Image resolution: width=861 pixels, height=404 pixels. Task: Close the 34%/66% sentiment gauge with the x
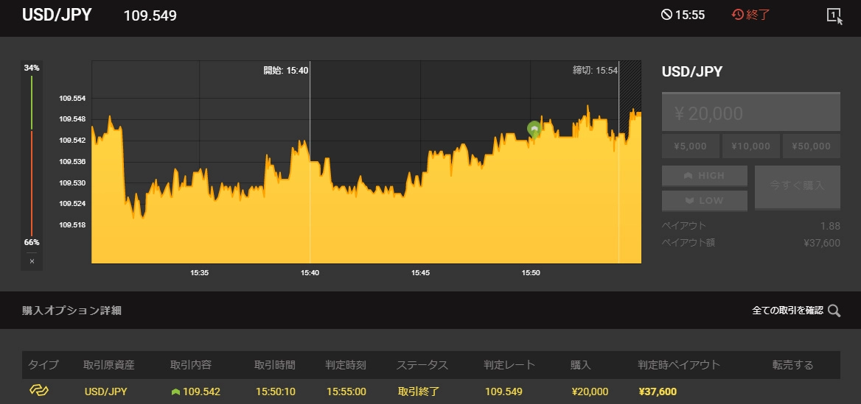click(32, 261)
